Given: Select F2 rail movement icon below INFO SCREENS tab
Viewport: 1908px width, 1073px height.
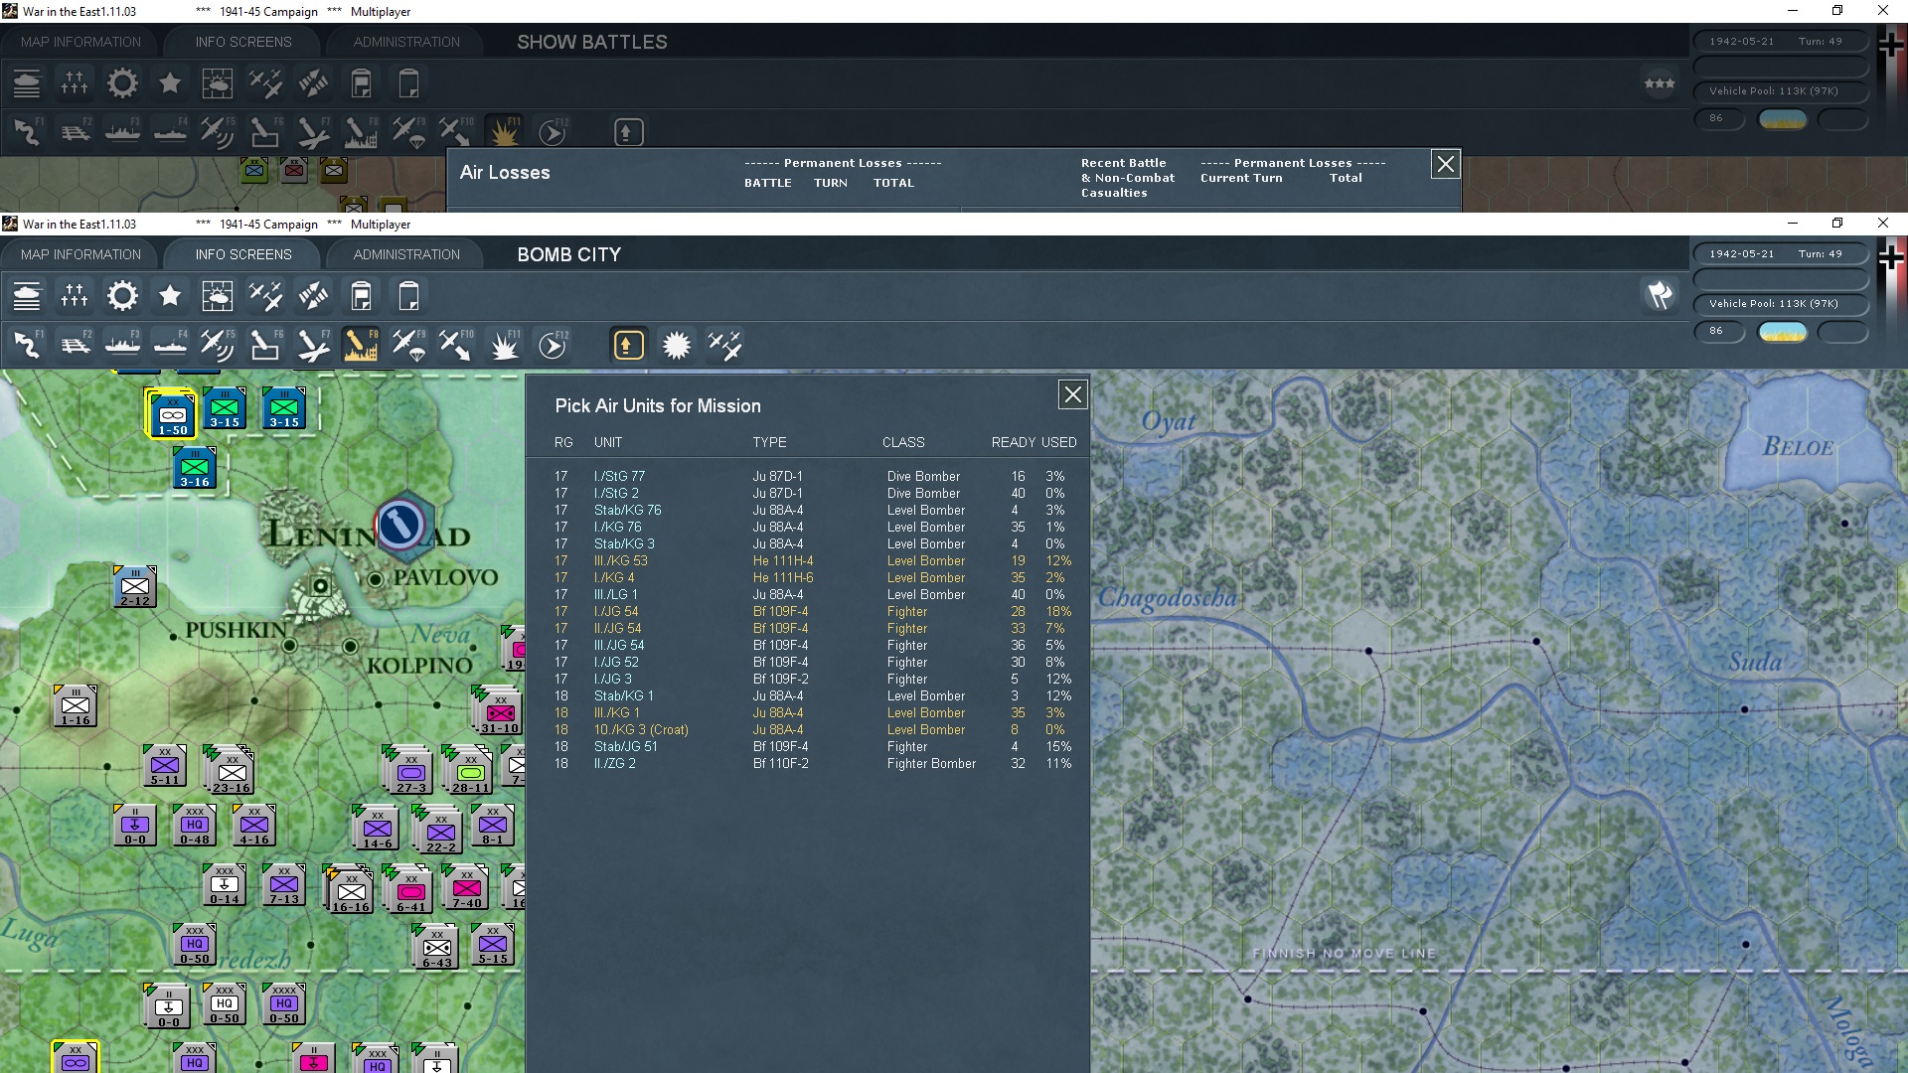Looking at the screenshot, I should (75, 345).
